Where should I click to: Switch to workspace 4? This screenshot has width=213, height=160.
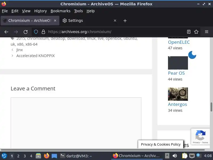pyautogui.click(x=31, y=156)
